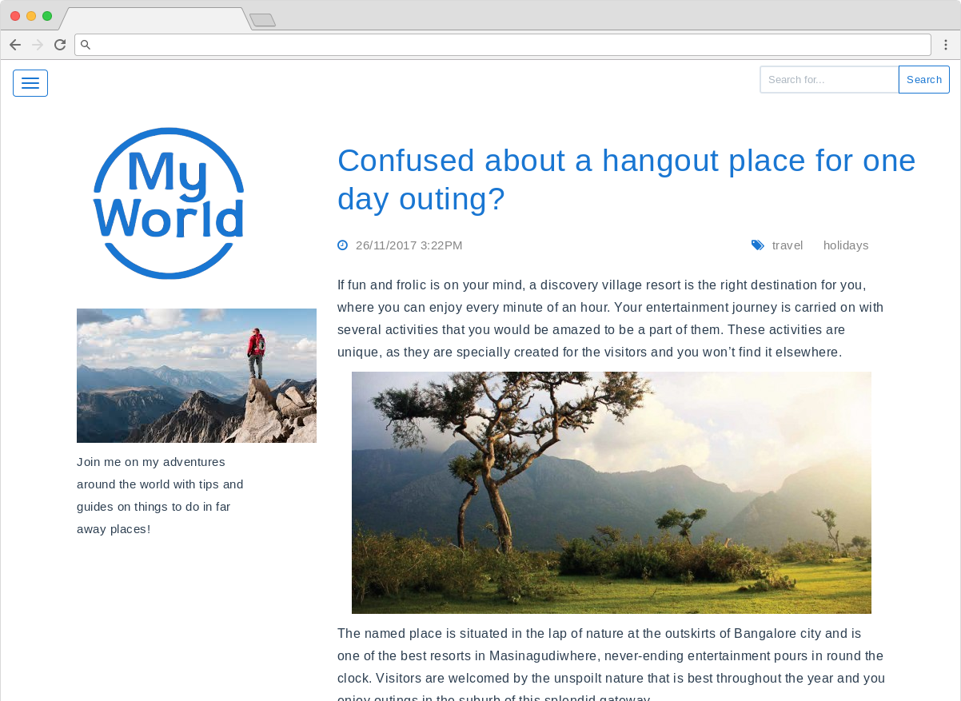961x701 pixels.
Task: Click the clock icon beside the date
Action: 343,245
